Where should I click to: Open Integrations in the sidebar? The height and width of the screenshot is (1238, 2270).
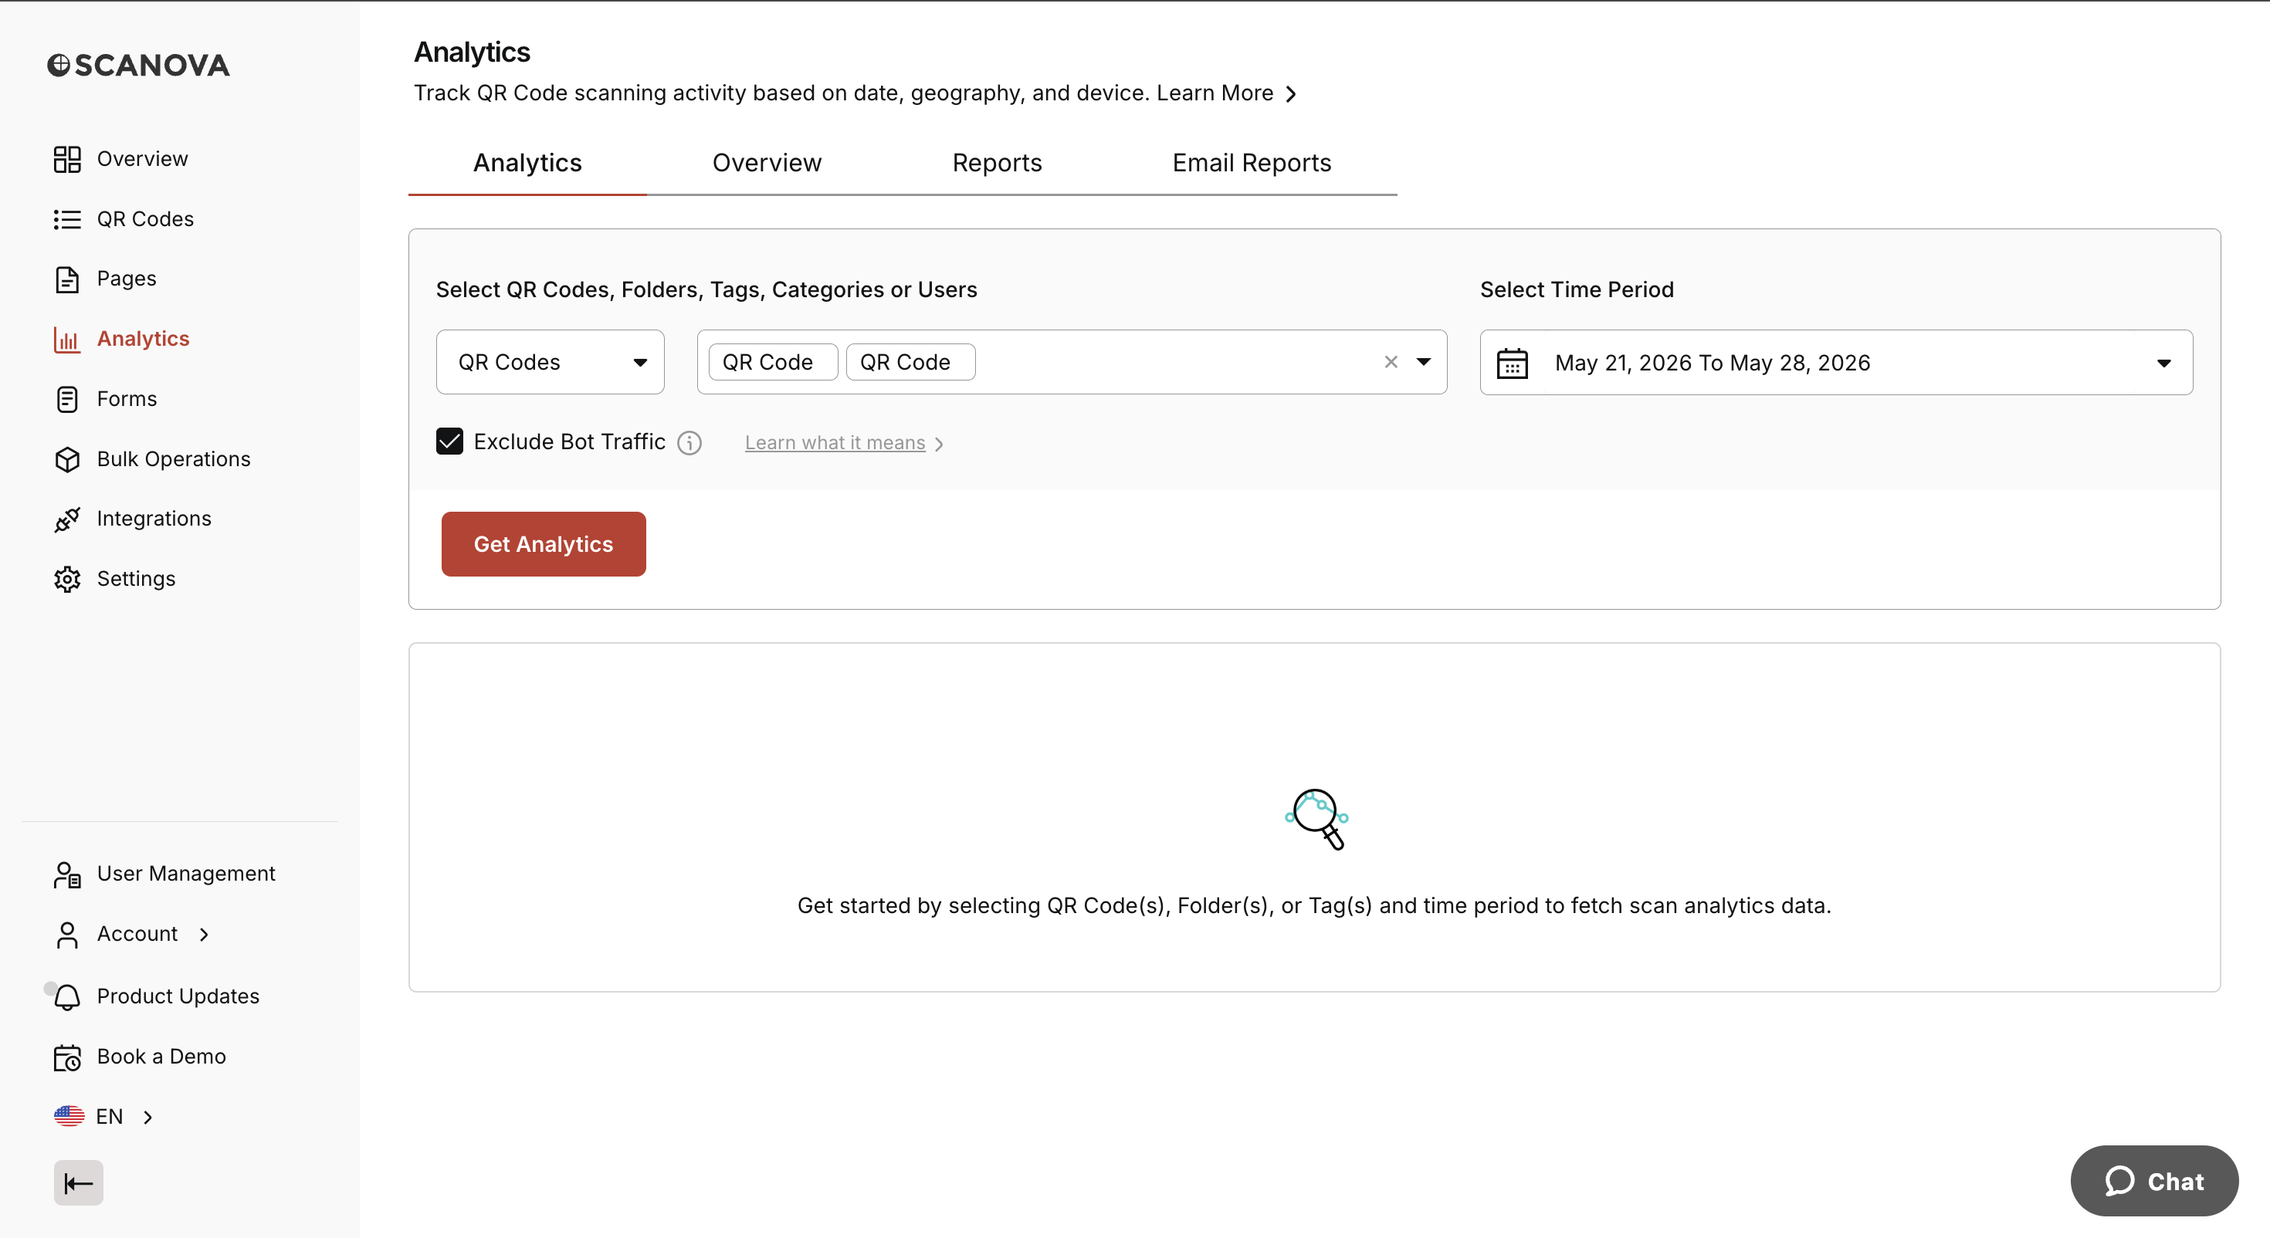pyautogui.click(x=154, y=519)
